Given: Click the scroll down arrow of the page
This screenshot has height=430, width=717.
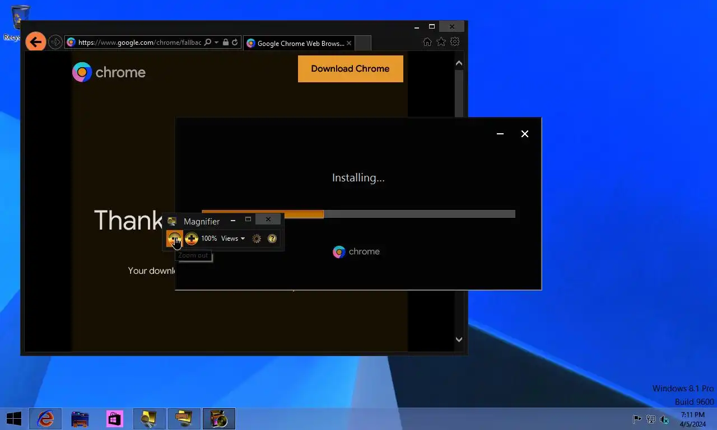Looking at the screenshot, I should [x=459, y=339].
